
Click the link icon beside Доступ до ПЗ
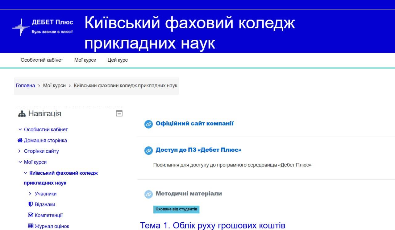(149, 150)
